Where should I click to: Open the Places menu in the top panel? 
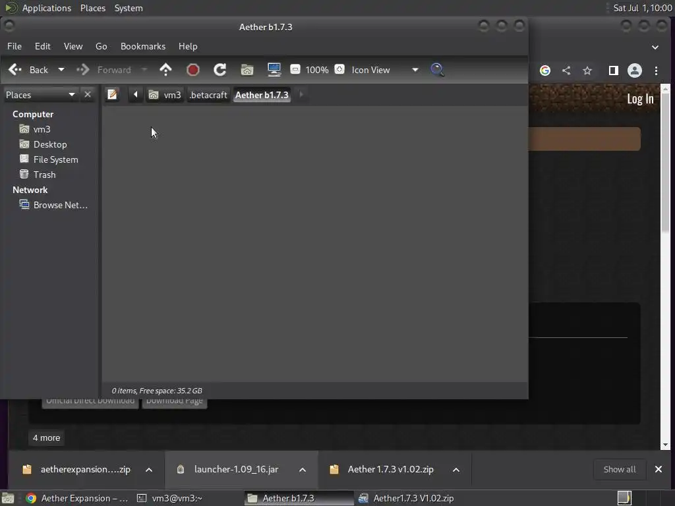92,8
